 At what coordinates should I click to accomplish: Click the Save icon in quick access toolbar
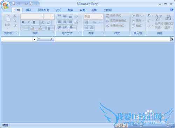(x=14, y=4)
